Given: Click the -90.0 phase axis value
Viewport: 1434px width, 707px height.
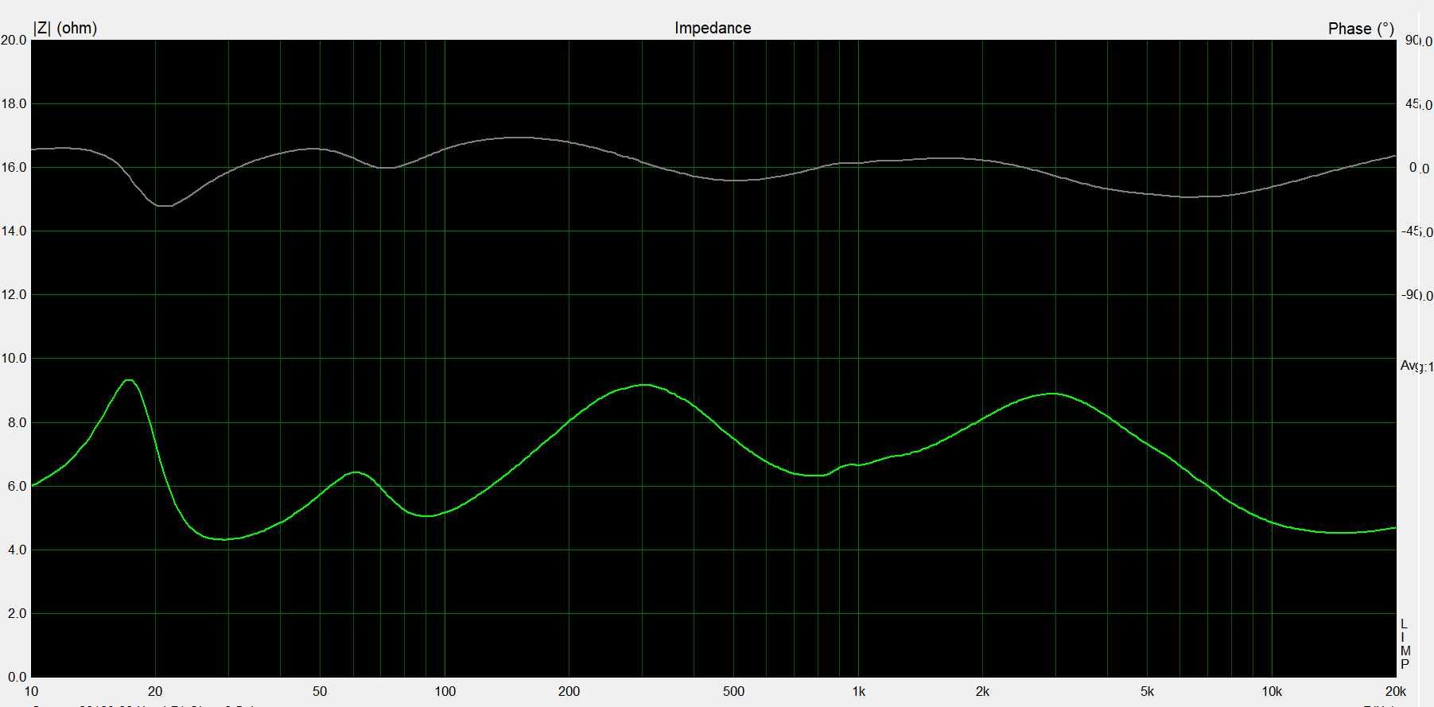Looking at the screenshot, I should coord(1417,295).
